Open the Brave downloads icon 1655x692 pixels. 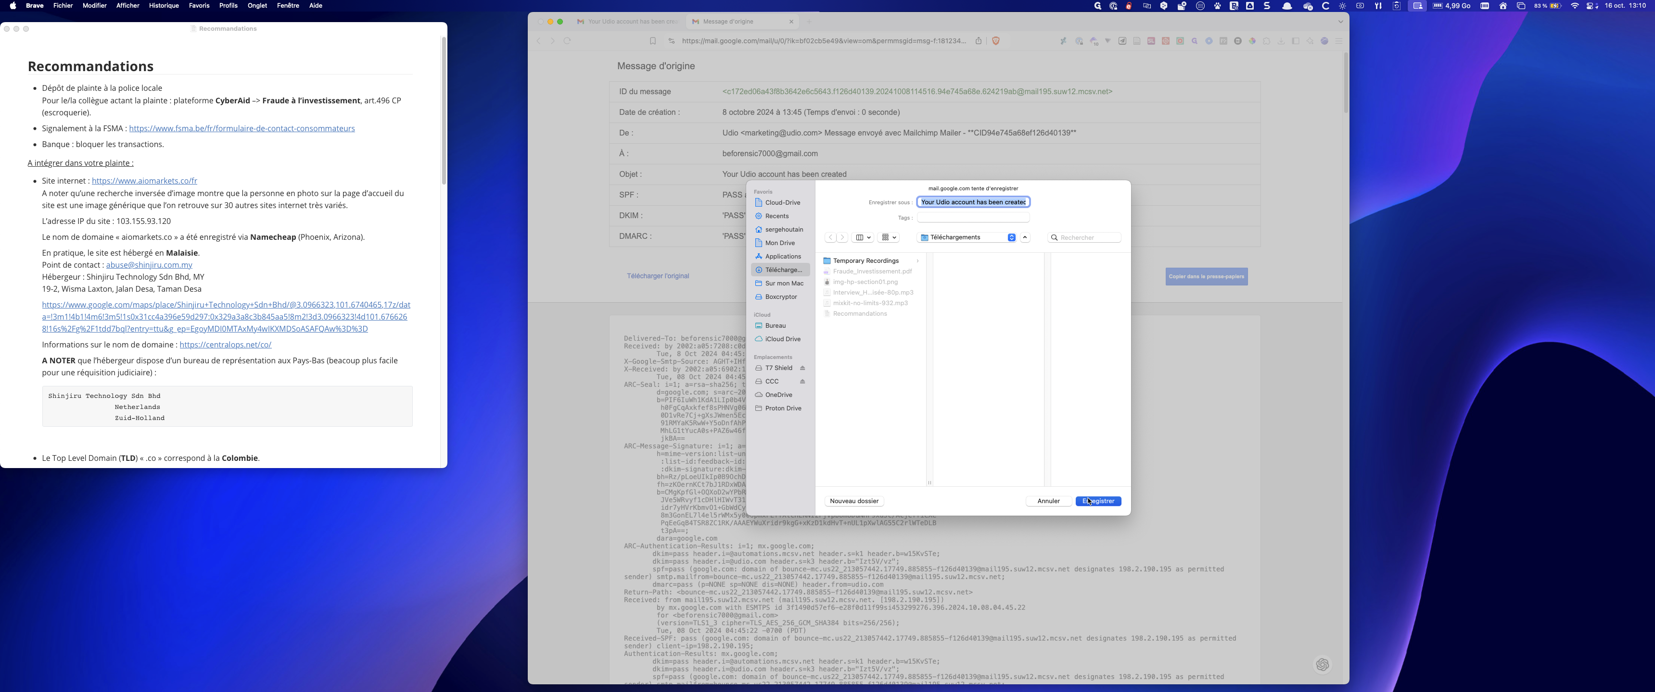click(x=1281, y=40)
